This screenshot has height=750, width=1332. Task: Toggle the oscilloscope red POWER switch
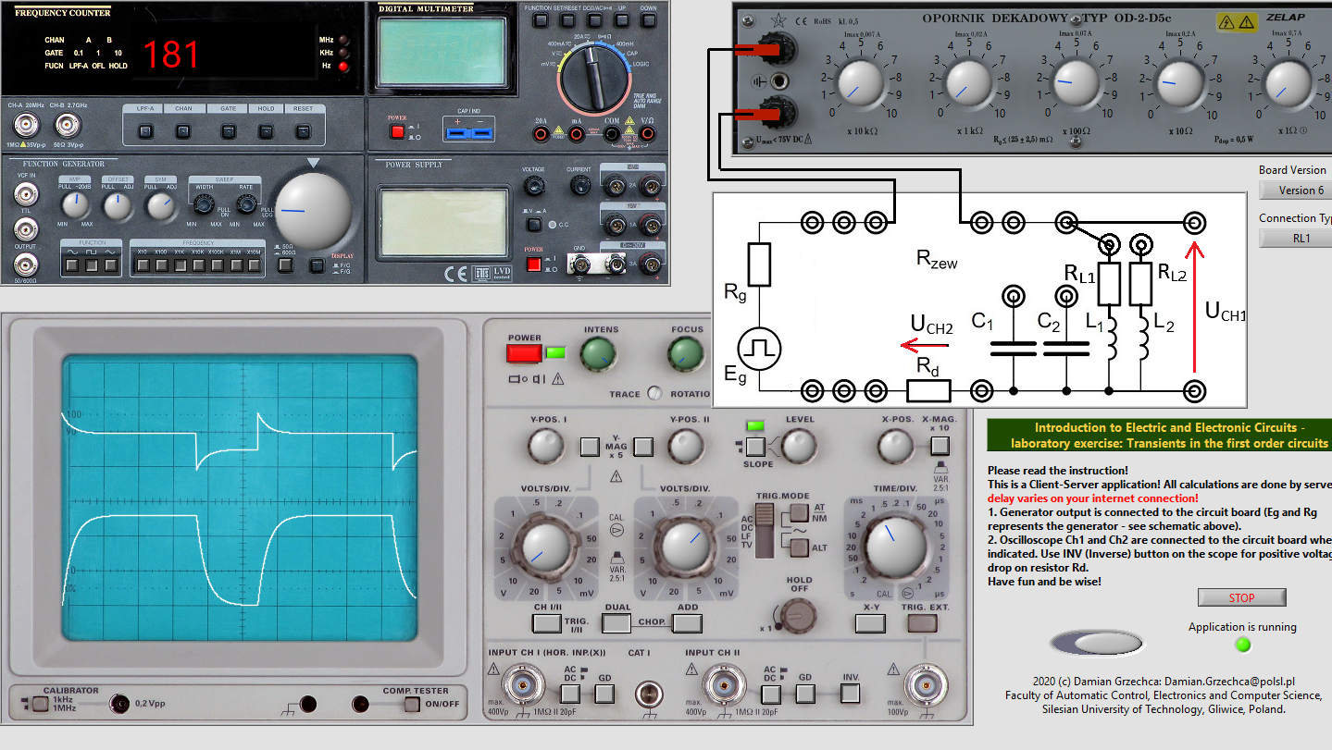click(524, 353)
